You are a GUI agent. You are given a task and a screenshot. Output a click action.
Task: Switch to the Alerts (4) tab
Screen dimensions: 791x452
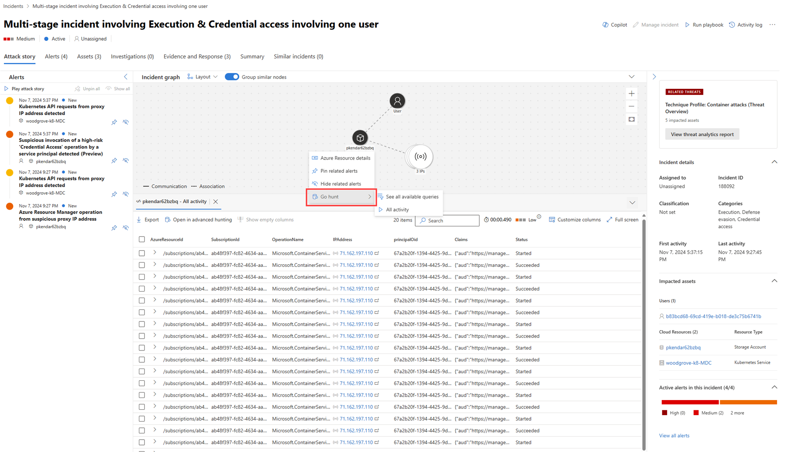click(56, 56)
